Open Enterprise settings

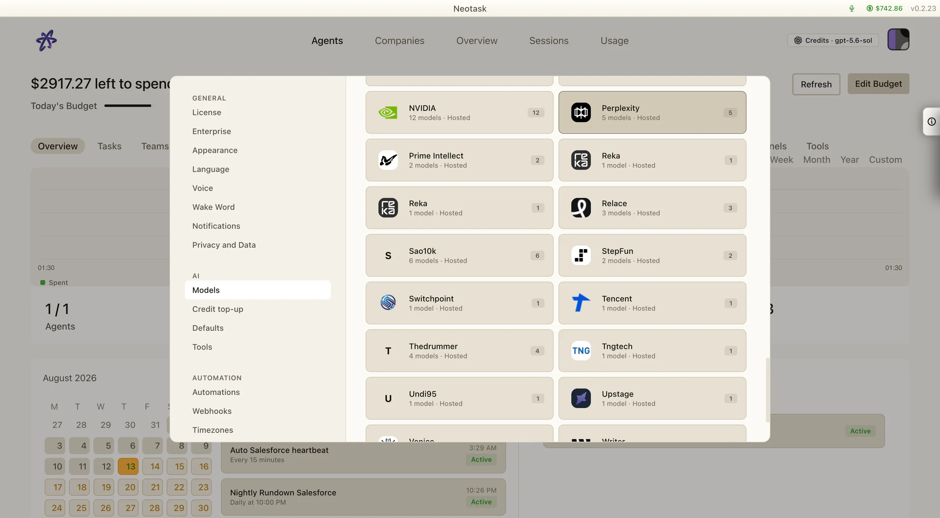(x=258, y=131)
